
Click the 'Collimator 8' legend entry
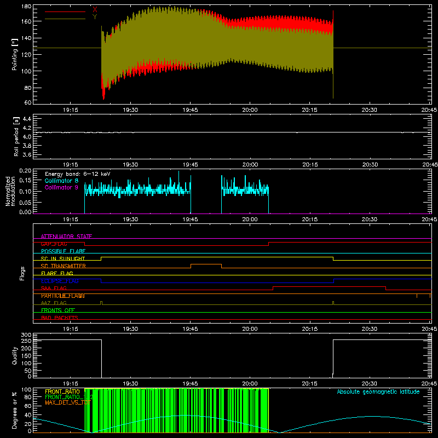coord(61,181)
